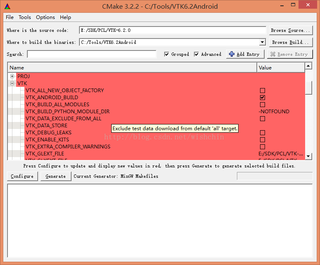Open the Options menu
Viewport: 320px width, 265px height.
45,17
